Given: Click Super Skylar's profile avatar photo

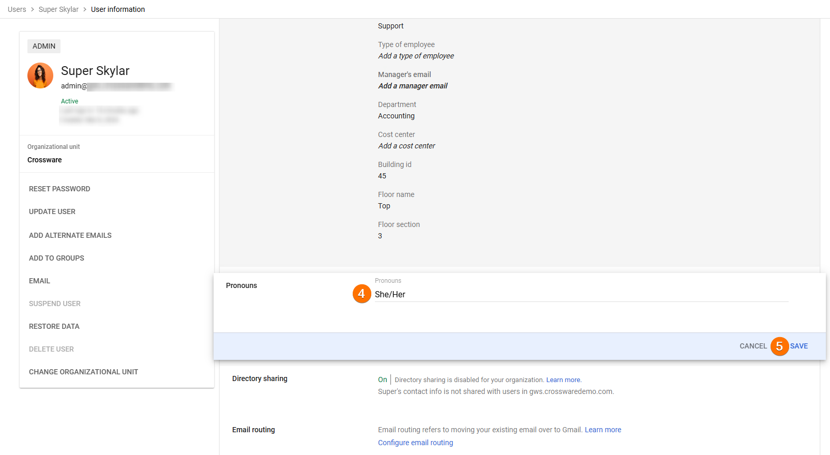Looking at the screenshot, I should [40, 76].
